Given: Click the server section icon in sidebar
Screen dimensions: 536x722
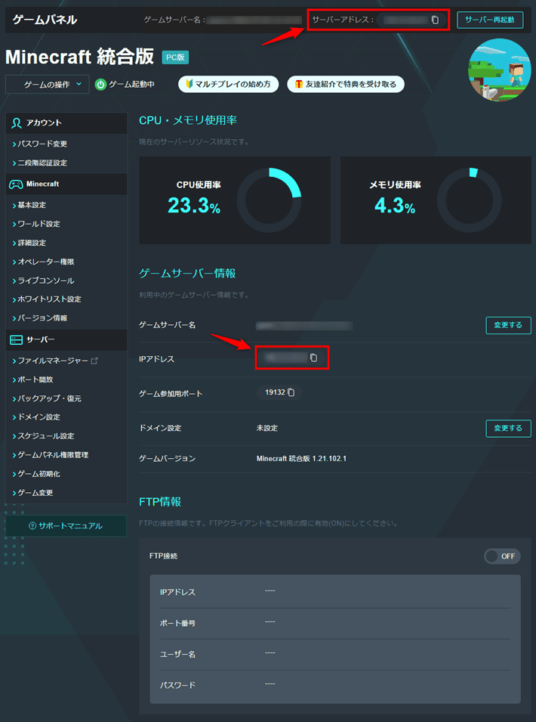Looking at the screenshot, I should [15, 340].
